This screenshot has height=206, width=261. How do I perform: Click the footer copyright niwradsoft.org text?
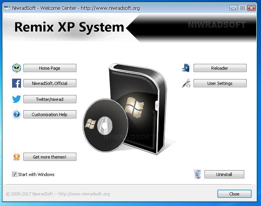click(58, 194)
